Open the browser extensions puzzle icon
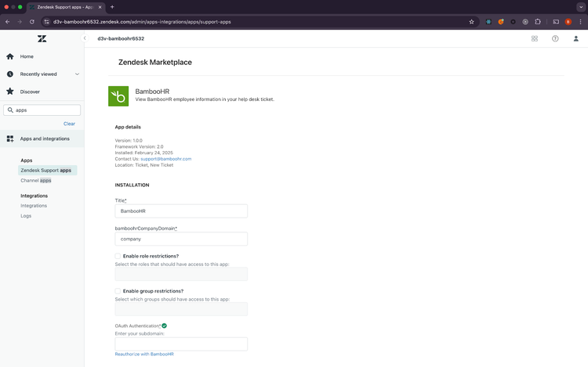This screenshot has height=367, width=588. (x=537, y=22)
